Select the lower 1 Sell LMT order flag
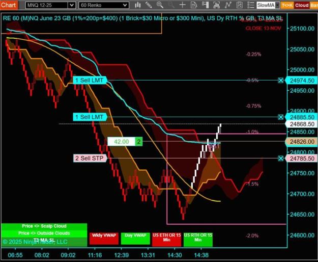Screen dimensions: 318x262 pos(90,117)
